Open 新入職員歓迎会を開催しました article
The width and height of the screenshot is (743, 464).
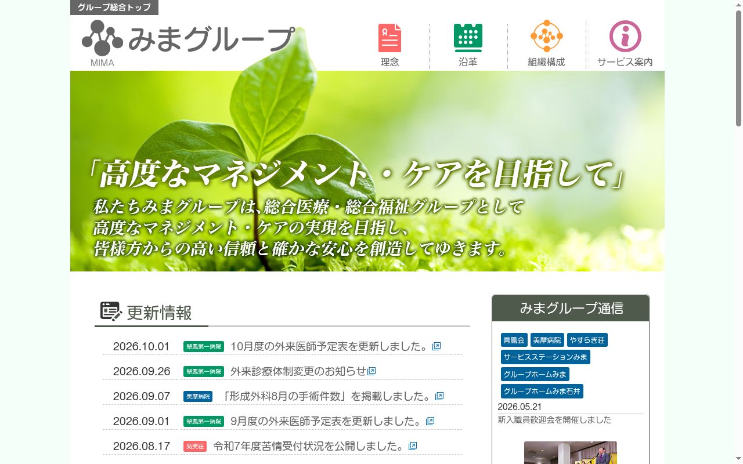click(x=554, y=420)
